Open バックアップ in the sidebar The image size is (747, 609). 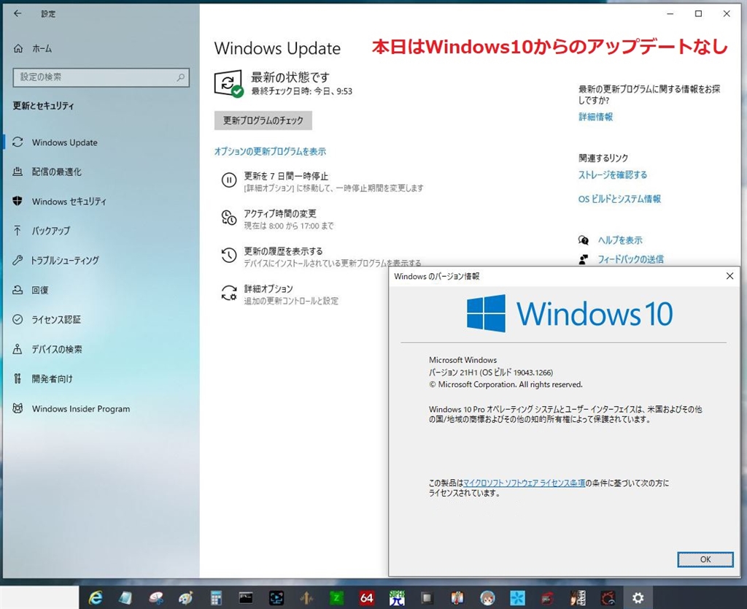click(50, 231)
